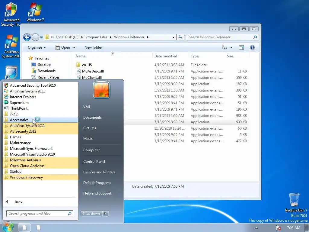Open Desktop in Favorites
Image resolution: width=309 pixels, height=232 pixels.
(44, 65)
